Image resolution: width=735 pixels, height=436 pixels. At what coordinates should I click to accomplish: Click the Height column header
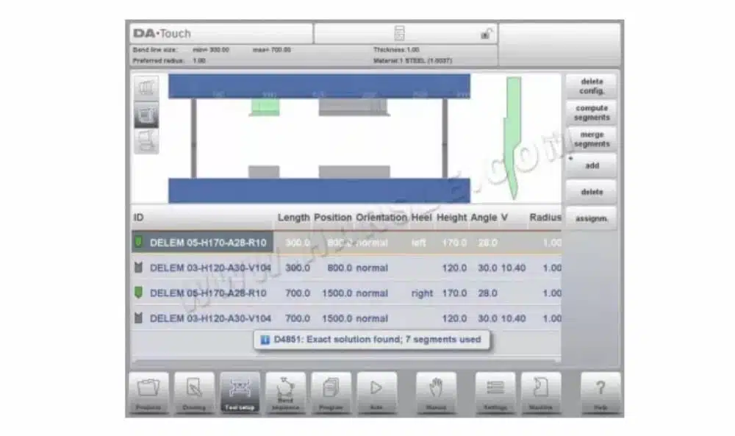click(451, 218)
